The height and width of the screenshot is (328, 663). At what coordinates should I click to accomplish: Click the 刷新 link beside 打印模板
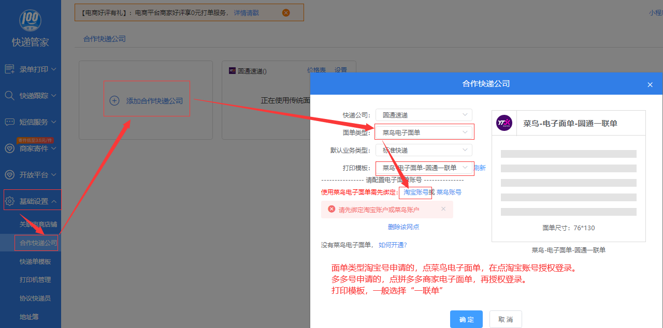480,168
